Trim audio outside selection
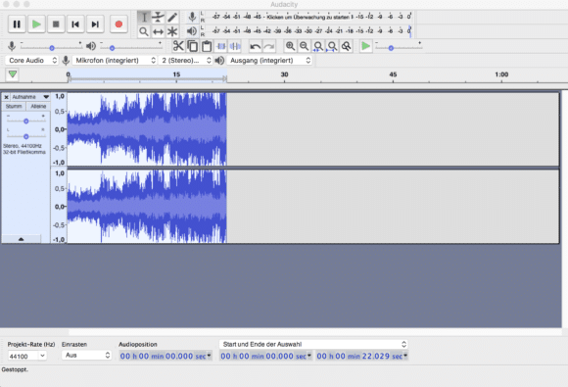This screenshot has height=387, width=568. [221, 46]
